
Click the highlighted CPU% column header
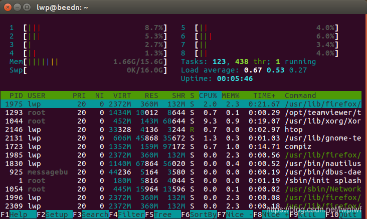pyautogui.click(x=208, y=95)
